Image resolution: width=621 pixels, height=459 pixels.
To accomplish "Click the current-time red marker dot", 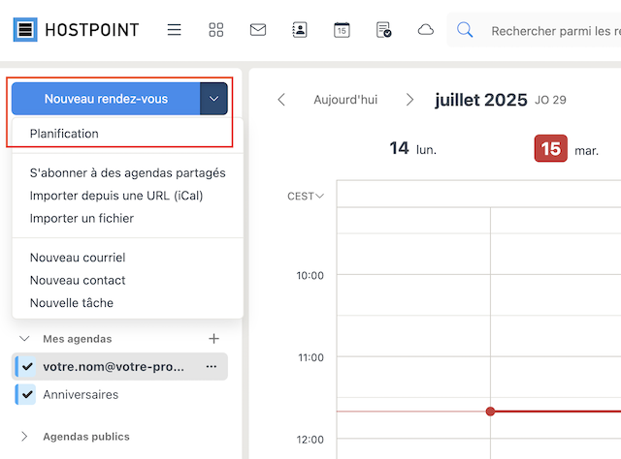I will click(490, 412).
